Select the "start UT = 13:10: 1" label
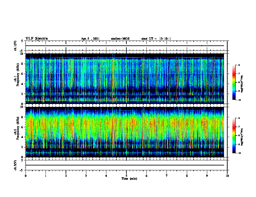256x197 pixels. [x=156, y=39]
